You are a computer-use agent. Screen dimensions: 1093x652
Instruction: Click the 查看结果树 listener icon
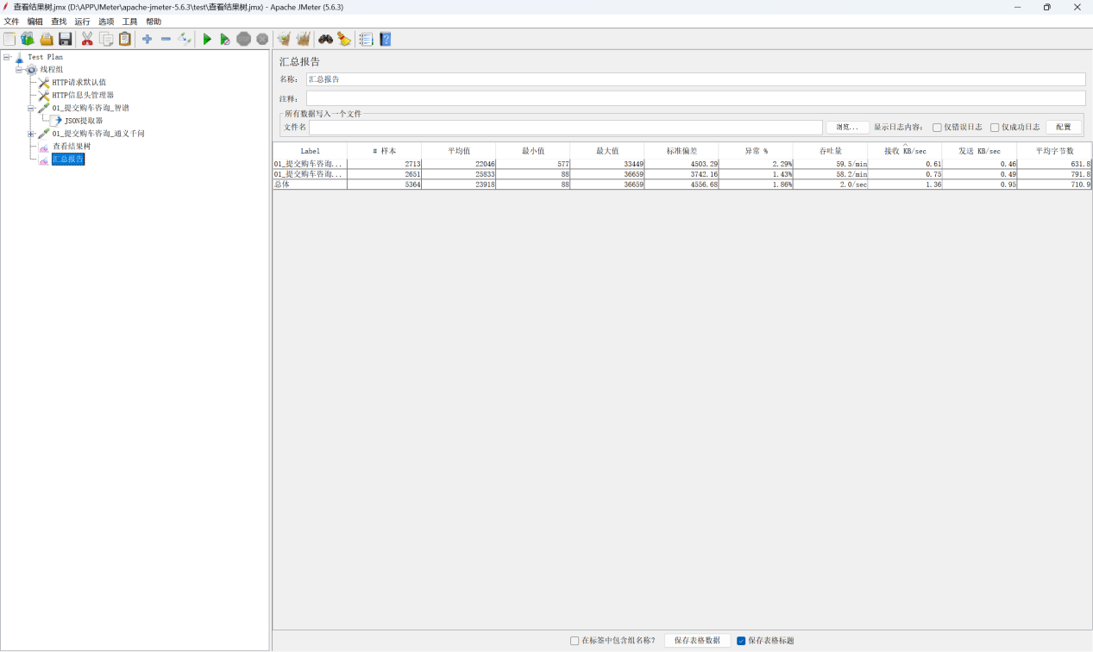[44, 147]
